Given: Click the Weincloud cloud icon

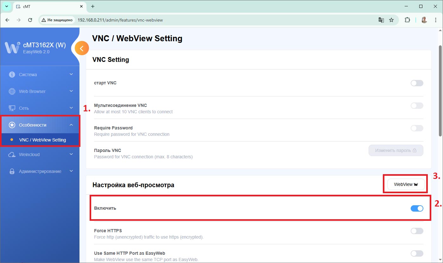Looking at the screenshot, I should point(12,155).
